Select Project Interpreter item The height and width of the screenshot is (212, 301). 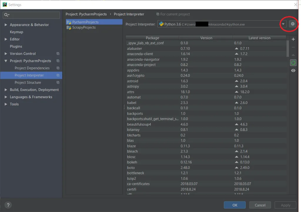click(x=31, y=75)
